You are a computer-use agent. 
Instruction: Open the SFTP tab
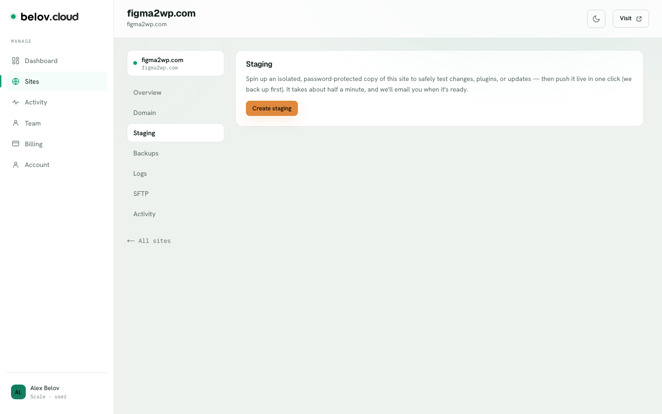(x=176, y=194)
